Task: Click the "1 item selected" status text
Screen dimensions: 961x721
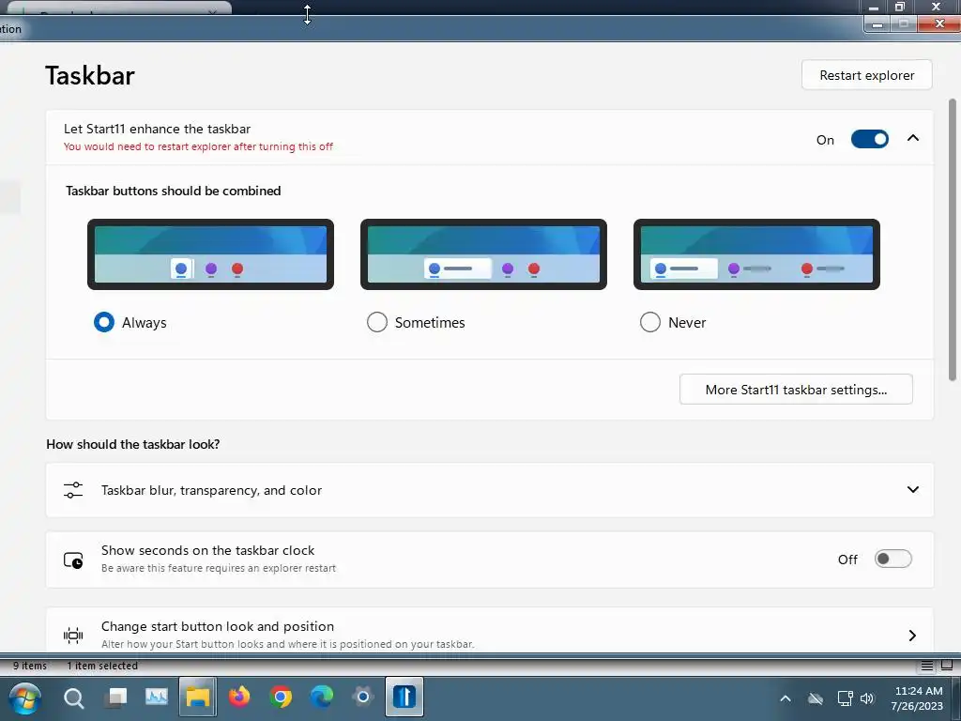Action: 102,666
